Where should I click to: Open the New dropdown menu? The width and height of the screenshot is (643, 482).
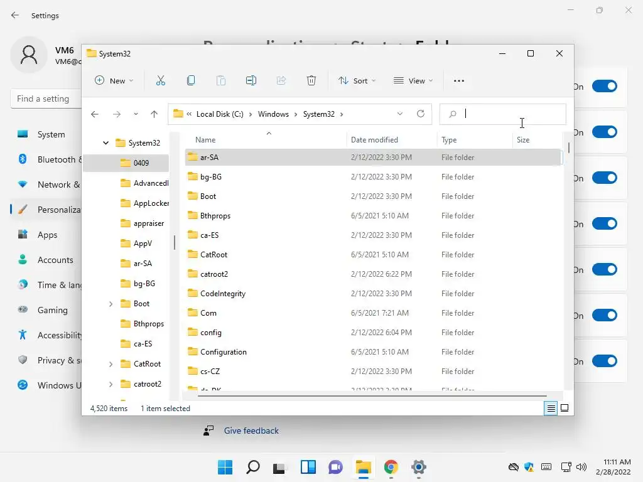pyautogui.click(x=114, y=81)
